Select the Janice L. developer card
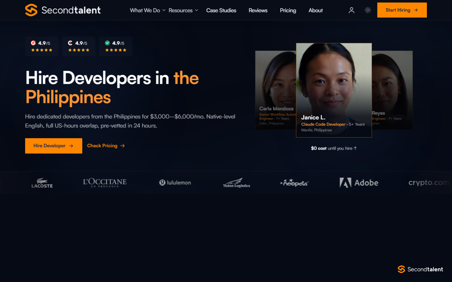Viewport: 452px width, 282px height. click(334, 90)
